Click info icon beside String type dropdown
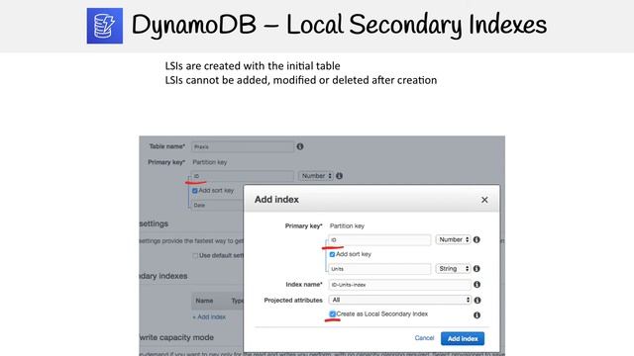Image resolution: width=634 pixels, height=356 pixels. pos(476,269)
